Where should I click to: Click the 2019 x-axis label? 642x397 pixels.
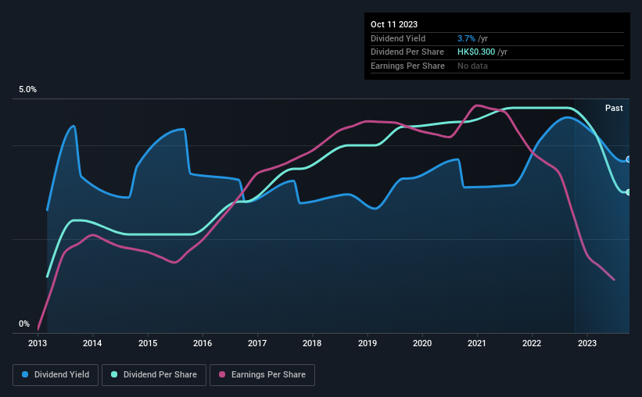[x=368, y=343]
